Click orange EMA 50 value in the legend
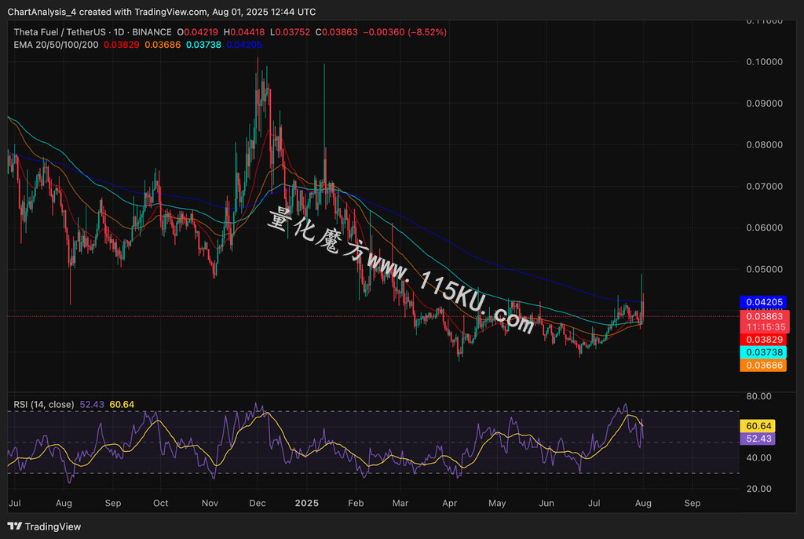 pos(163,45)
